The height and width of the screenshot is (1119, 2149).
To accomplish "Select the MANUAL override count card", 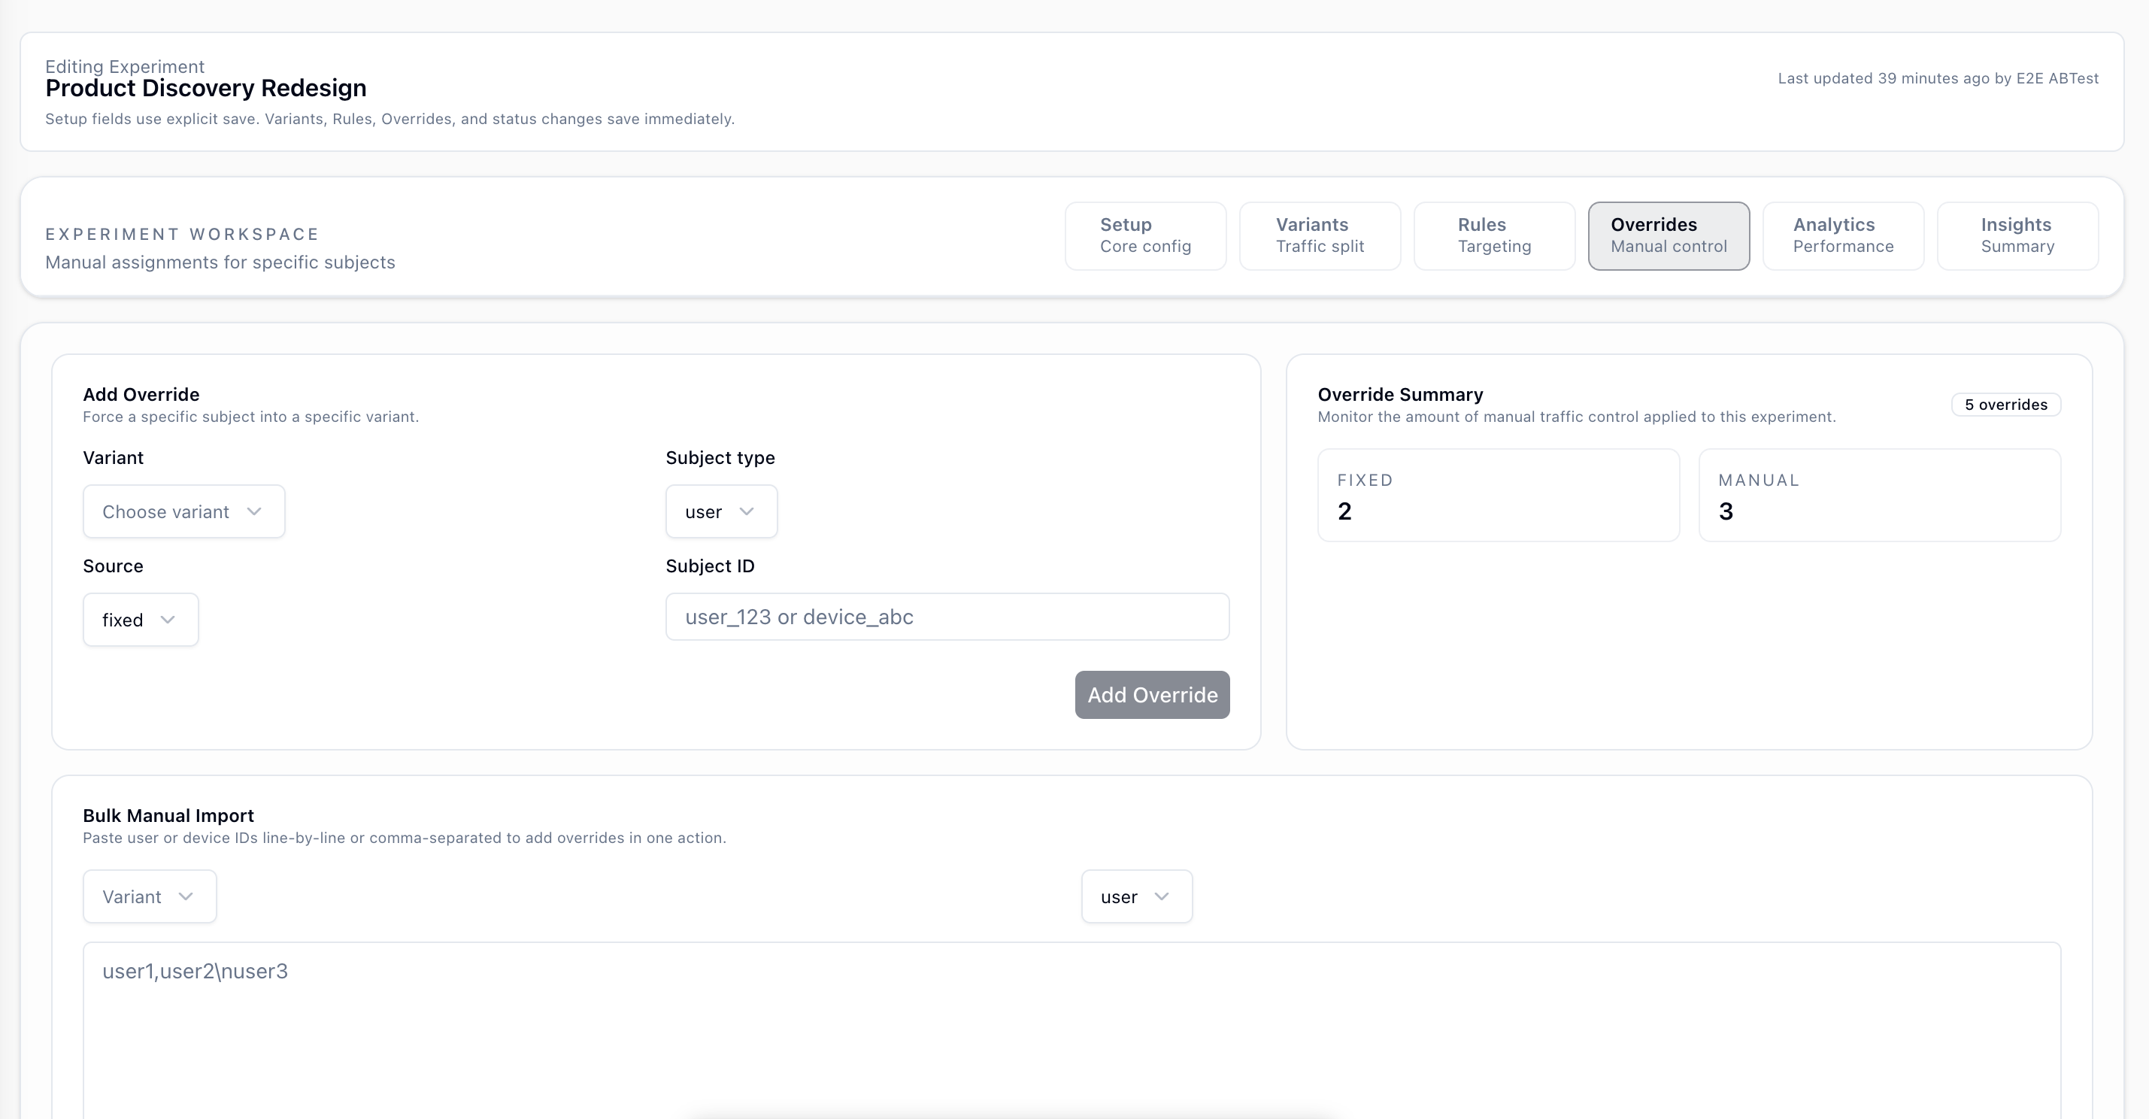I will click(x=1879, y=496).
